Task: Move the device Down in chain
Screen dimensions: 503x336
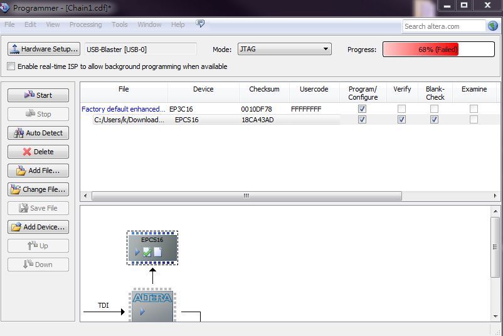Action: pyautogui.click(x=38, y=265)
